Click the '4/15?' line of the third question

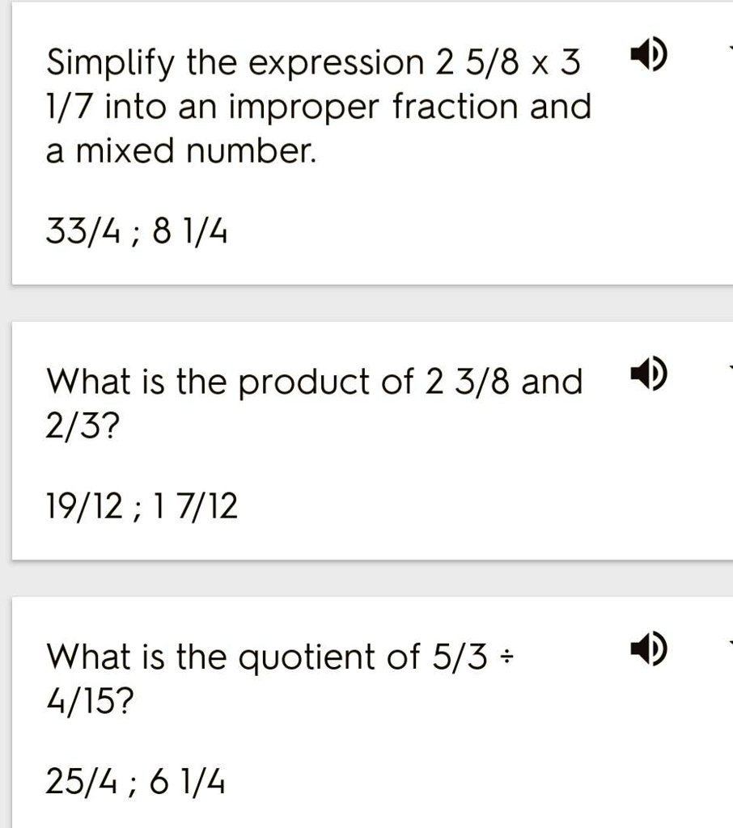point(90,701)
